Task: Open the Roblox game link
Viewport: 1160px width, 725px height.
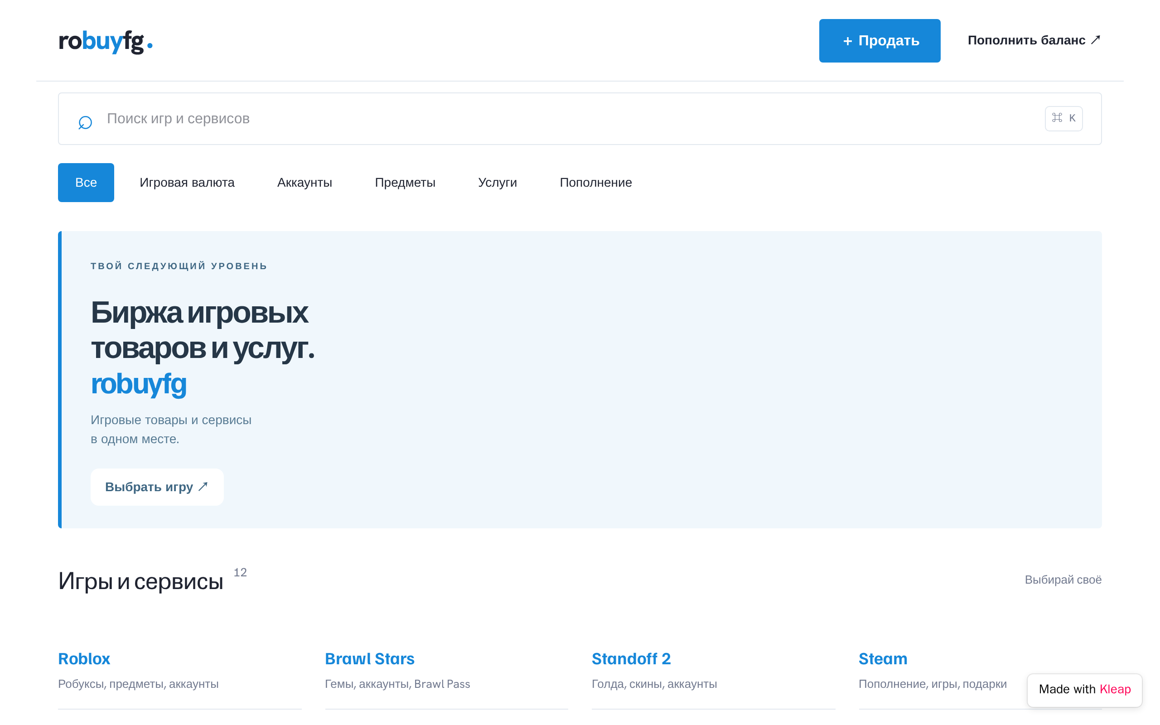Action: coord(84,659)
